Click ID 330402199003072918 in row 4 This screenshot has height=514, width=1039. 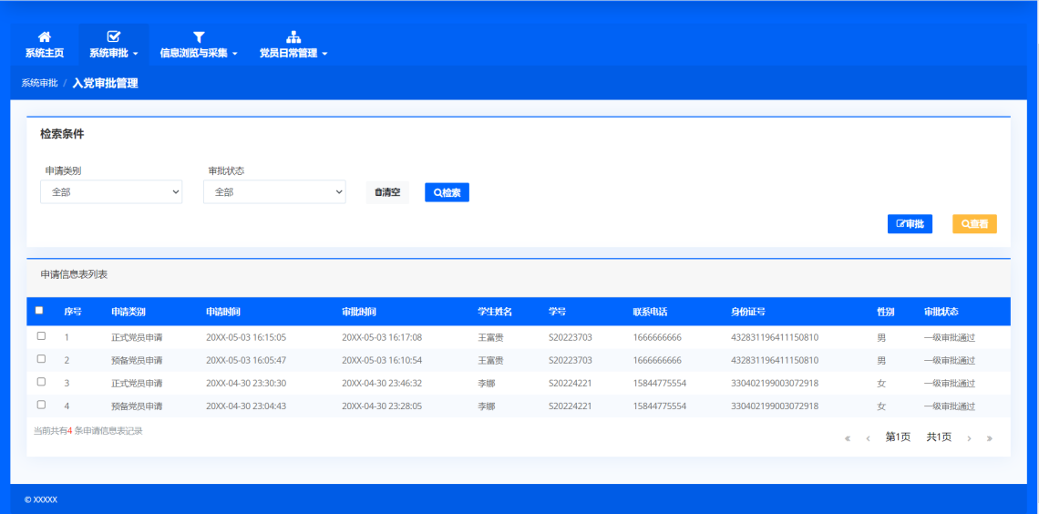pos(775,406)
